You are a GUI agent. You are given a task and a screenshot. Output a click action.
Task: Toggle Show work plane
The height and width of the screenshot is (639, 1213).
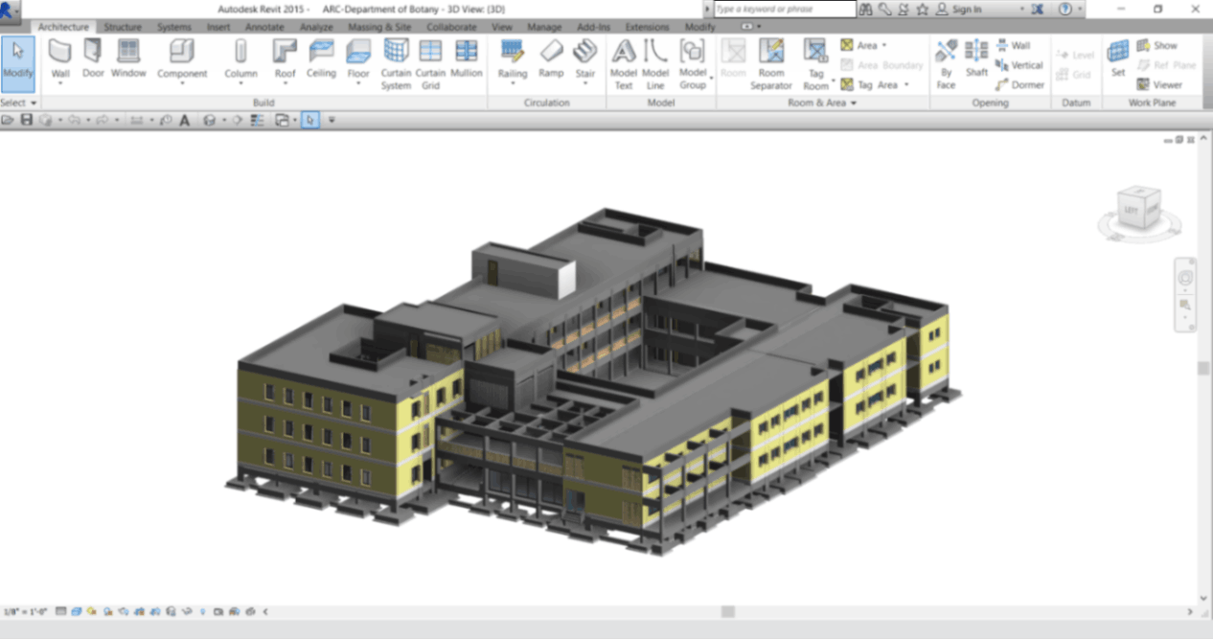pyautogui.click(x=1157, y=45)
